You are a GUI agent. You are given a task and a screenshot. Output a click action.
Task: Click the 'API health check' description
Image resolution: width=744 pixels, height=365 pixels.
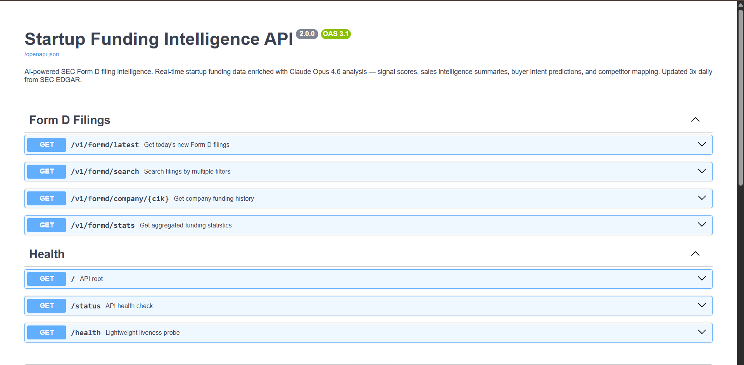(x=129, y=306)
